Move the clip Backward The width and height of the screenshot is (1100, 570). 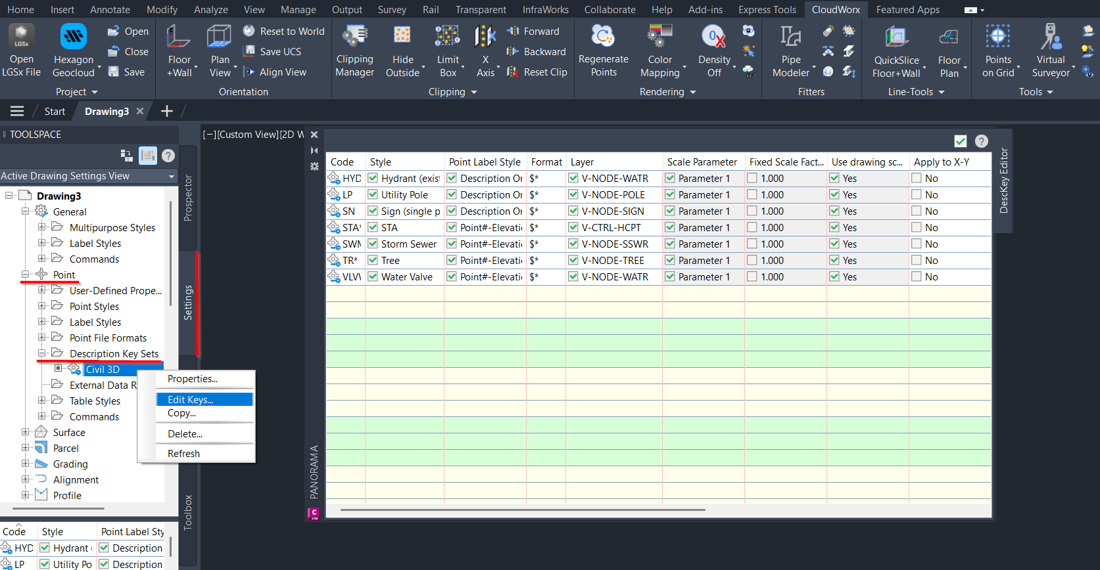(x=536, y=51)
